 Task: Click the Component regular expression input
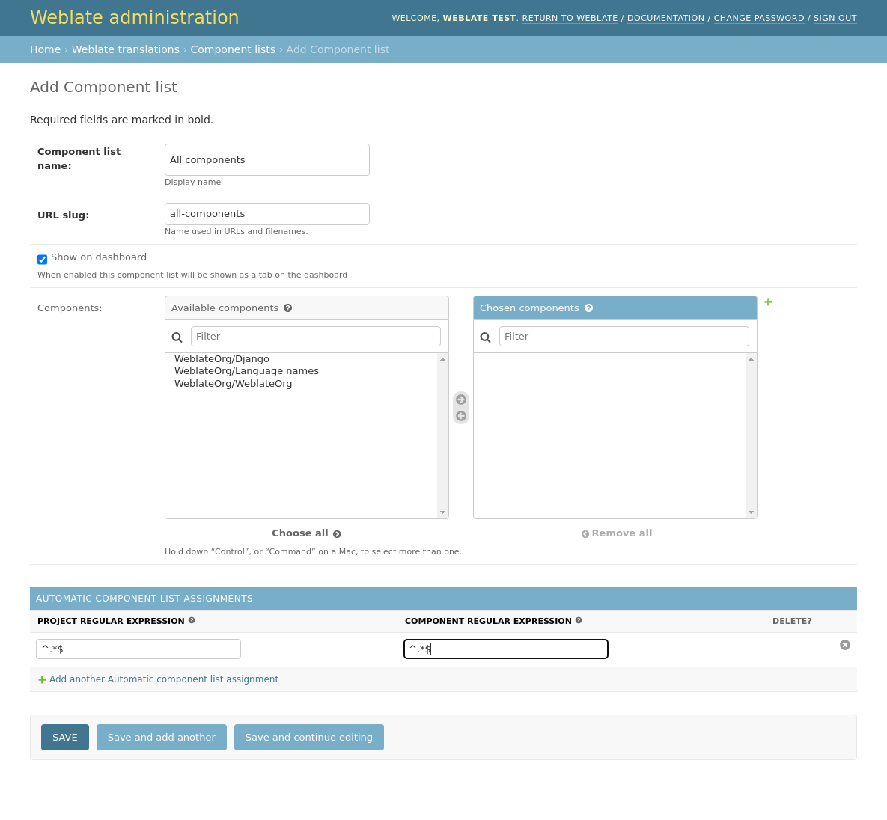pos(506,649)
